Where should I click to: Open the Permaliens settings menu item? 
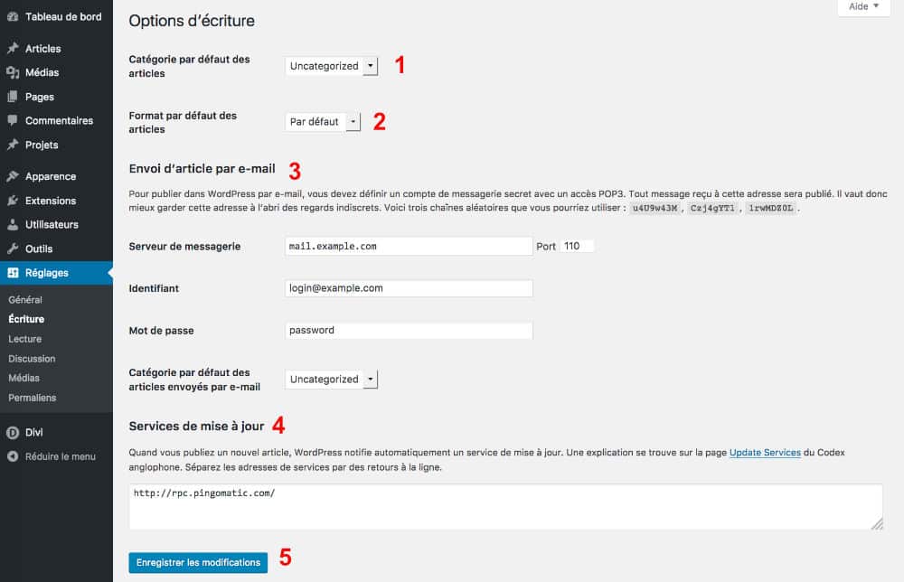32,398
